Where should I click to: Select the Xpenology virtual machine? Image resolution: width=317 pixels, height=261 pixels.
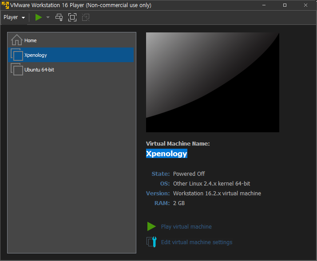pyautogui.click(x=71, y=55)
